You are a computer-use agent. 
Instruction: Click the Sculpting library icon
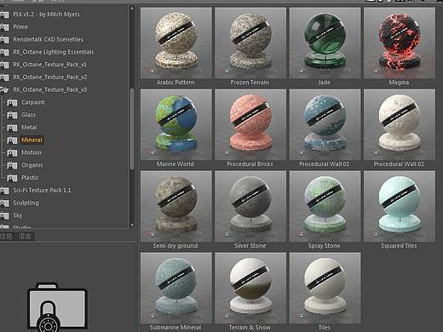(x=4, y=203)
